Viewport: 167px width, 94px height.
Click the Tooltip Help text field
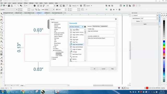pos(101,32)
